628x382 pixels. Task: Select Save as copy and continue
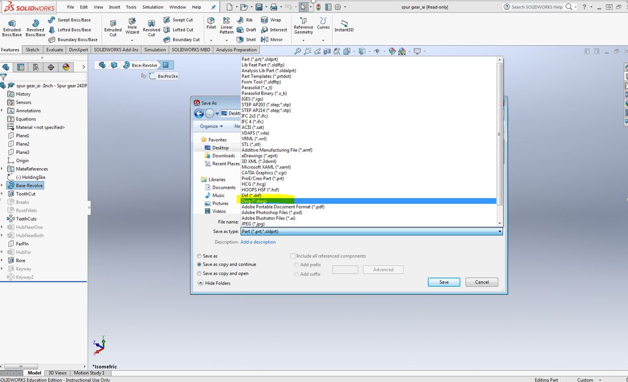point(199,264)
